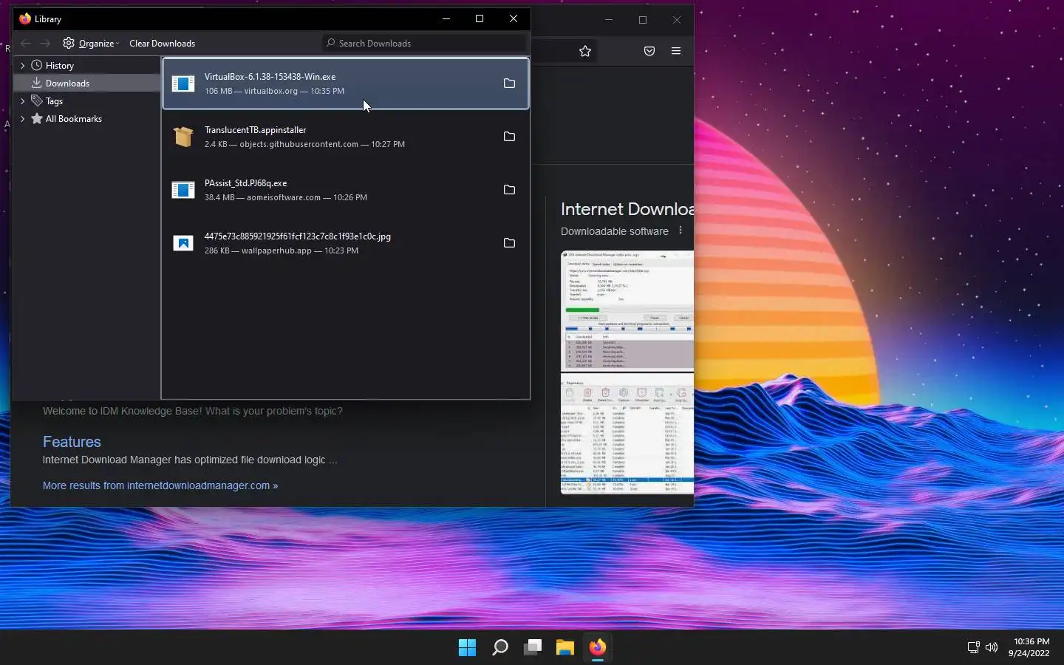Select the PAssist_Std.PJ68q.exe download row

(x=346, y=190)
